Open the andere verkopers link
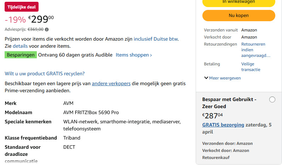 point(111,83)
